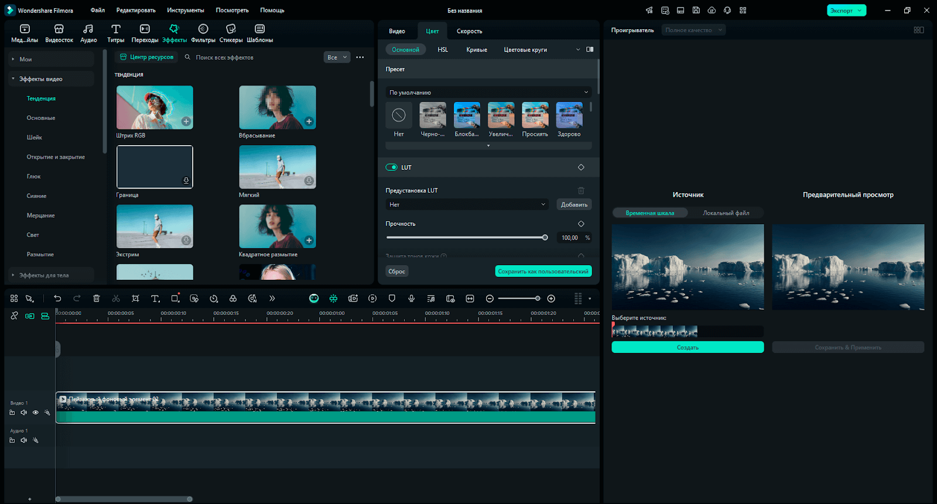Open the Инструменты menu

pyautogui.click(x=186, y=11)
